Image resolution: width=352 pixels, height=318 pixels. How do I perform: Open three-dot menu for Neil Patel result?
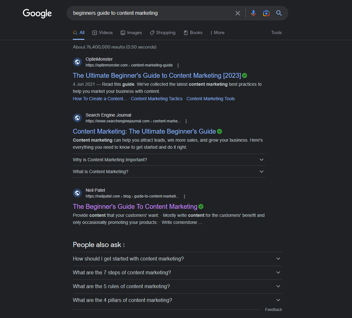click(x=185, y=197)
